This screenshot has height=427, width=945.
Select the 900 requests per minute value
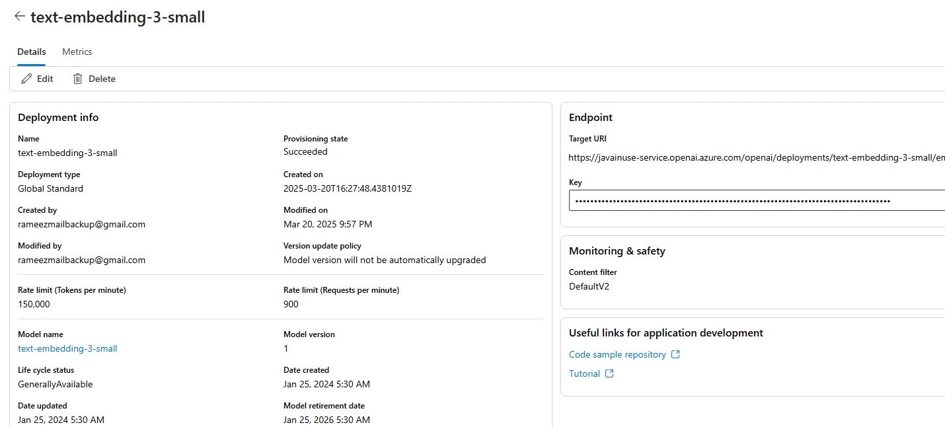(x=291, y=304)
